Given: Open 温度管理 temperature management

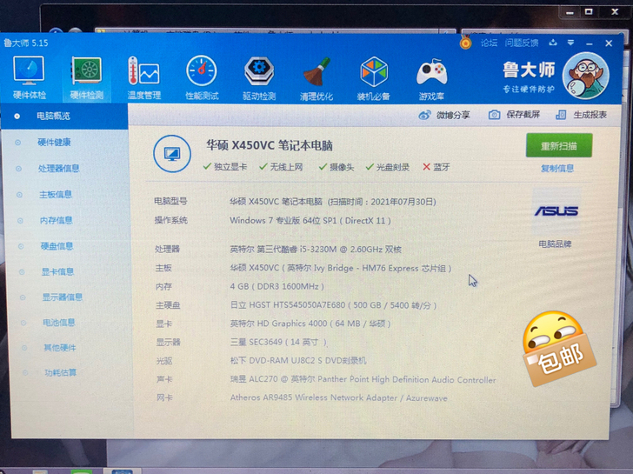Looking at the screenshot, I should (144, 78).
